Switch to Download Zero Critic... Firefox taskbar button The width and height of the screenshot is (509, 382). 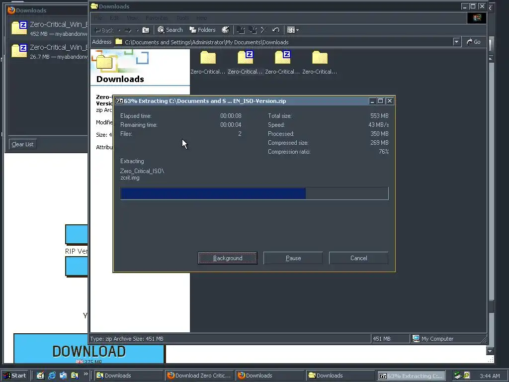point(199,376)
